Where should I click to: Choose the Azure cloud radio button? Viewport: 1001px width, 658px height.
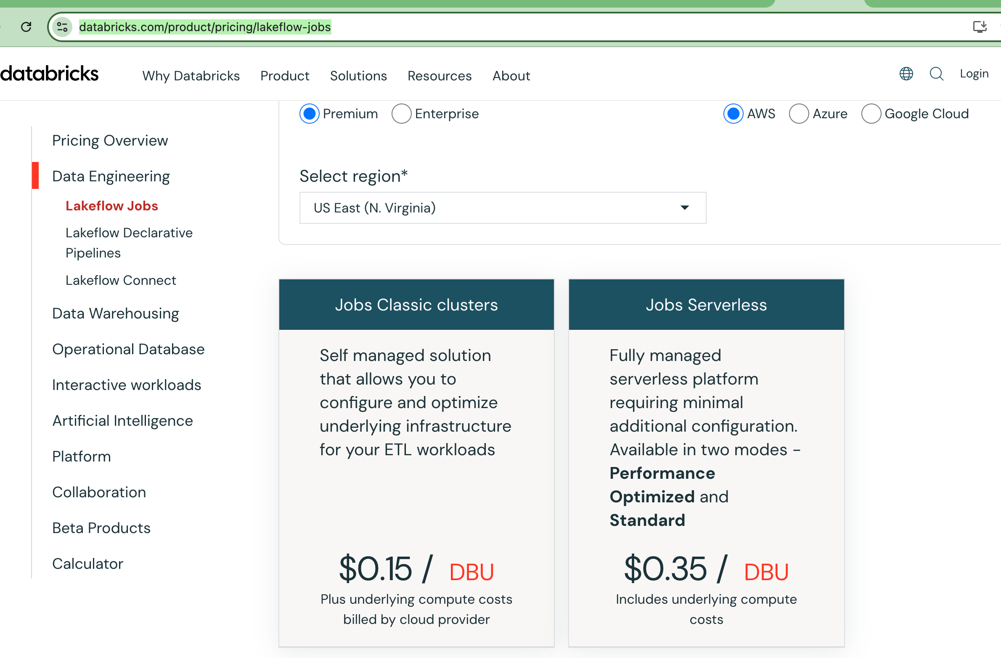pos(799,114)
